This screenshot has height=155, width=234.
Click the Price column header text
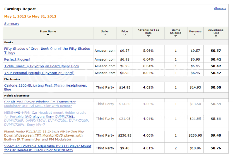coord(124,32)
